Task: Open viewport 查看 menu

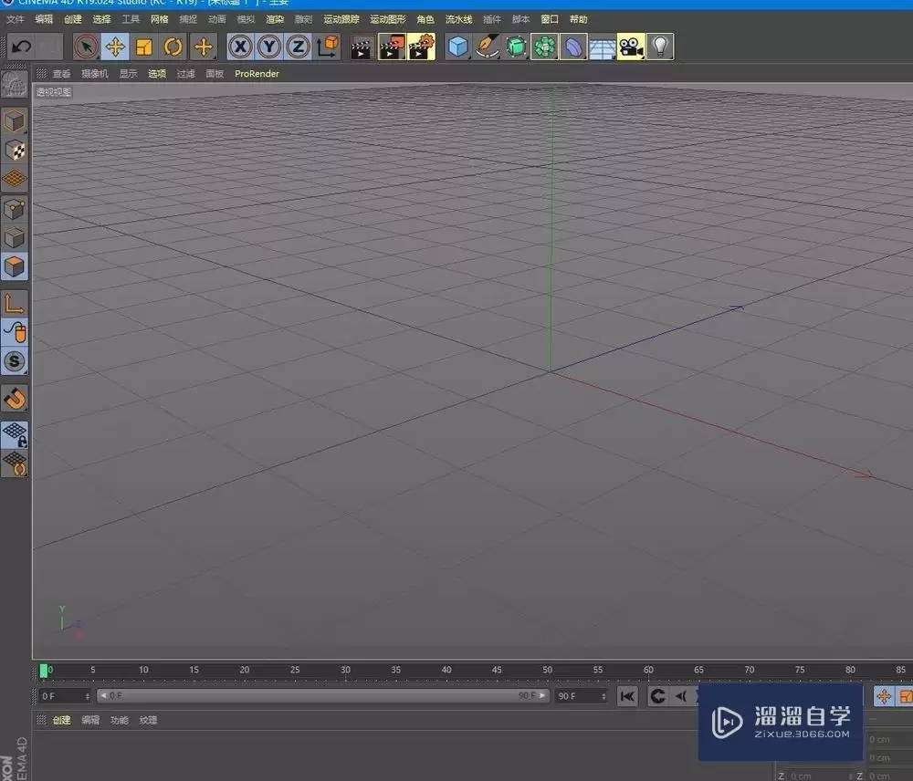Action: point(62,74)
